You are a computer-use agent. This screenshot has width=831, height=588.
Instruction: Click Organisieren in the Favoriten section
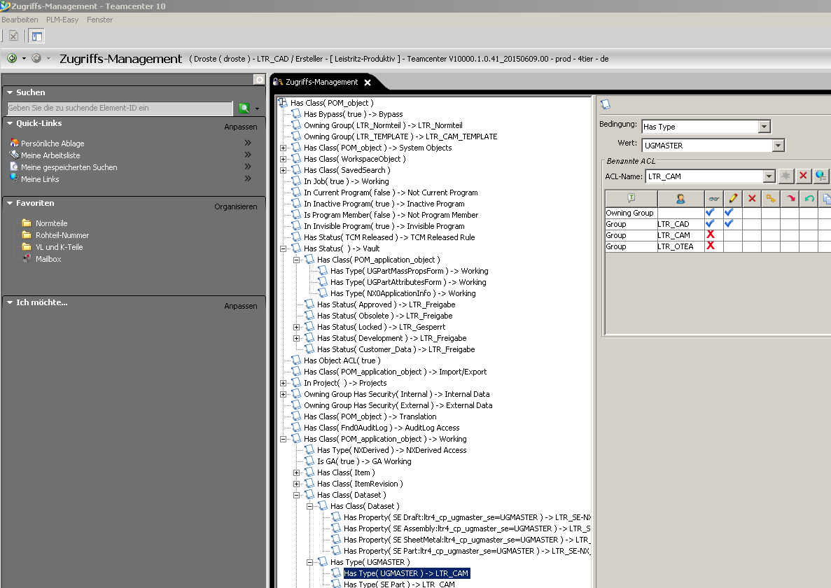236,206
